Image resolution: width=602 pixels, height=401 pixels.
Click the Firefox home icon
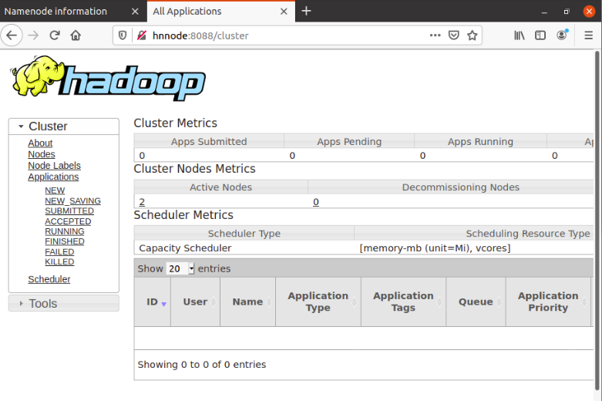coord(76,35)
